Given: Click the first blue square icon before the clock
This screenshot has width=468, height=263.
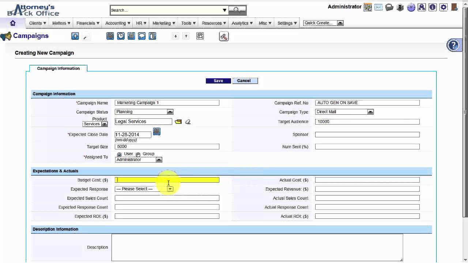Looking at the screenshot, I should 110,36.
